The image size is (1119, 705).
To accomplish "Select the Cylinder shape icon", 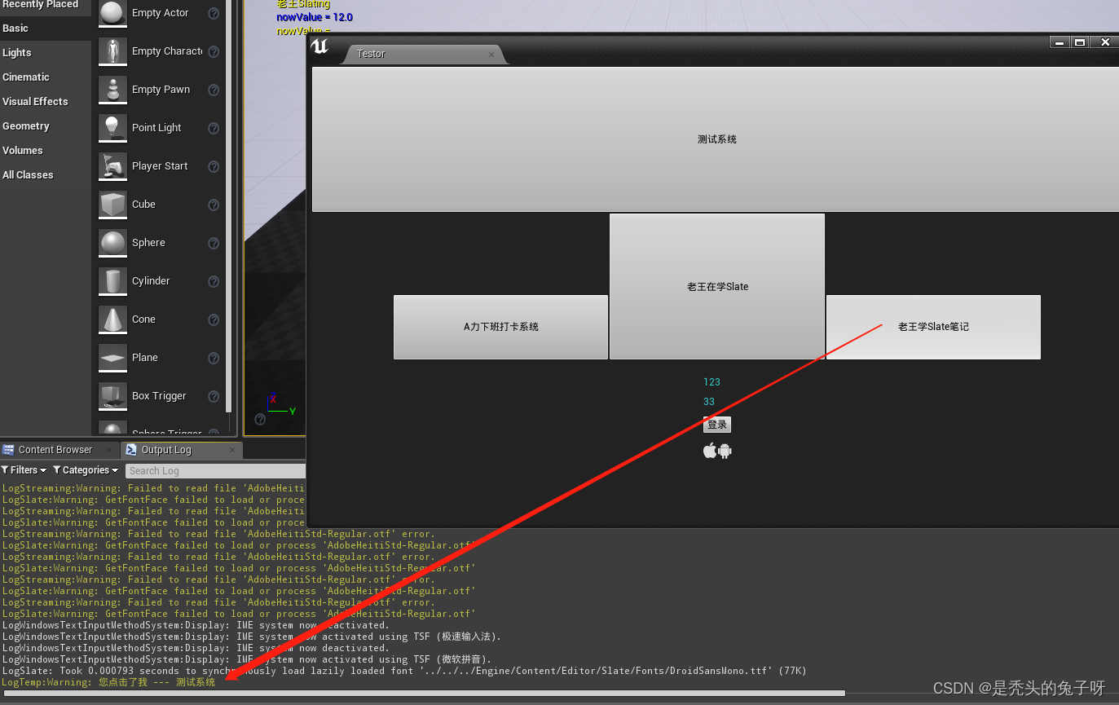I will (112, 281).
